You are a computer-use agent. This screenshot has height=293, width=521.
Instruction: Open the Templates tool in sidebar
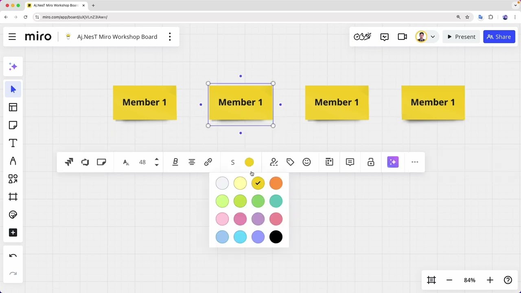(x=13, y=107)
